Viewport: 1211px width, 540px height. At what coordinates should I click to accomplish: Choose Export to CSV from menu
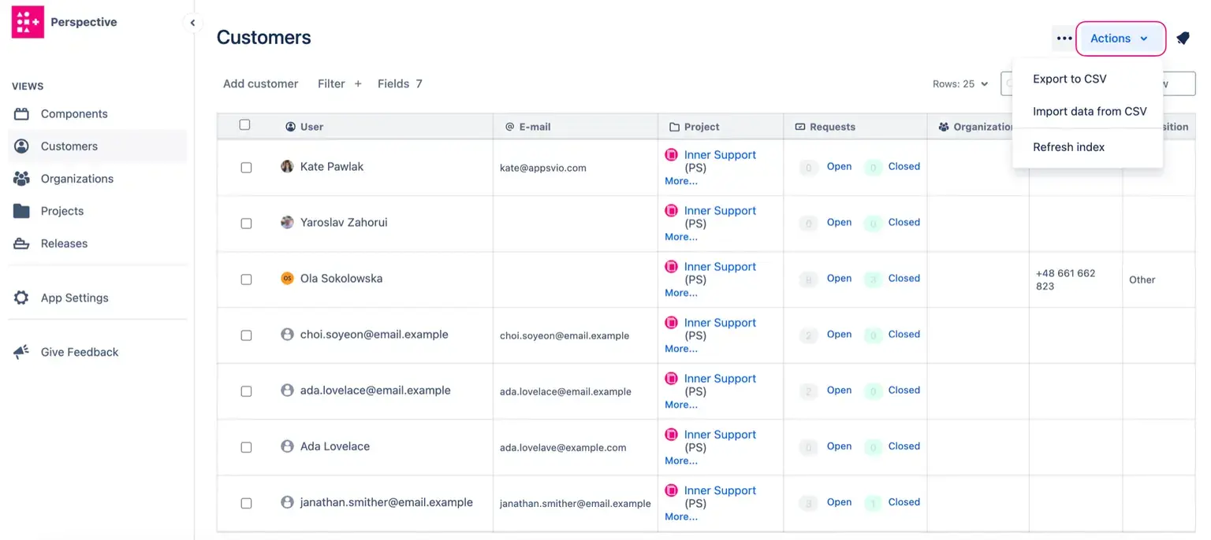(1069, 79)
